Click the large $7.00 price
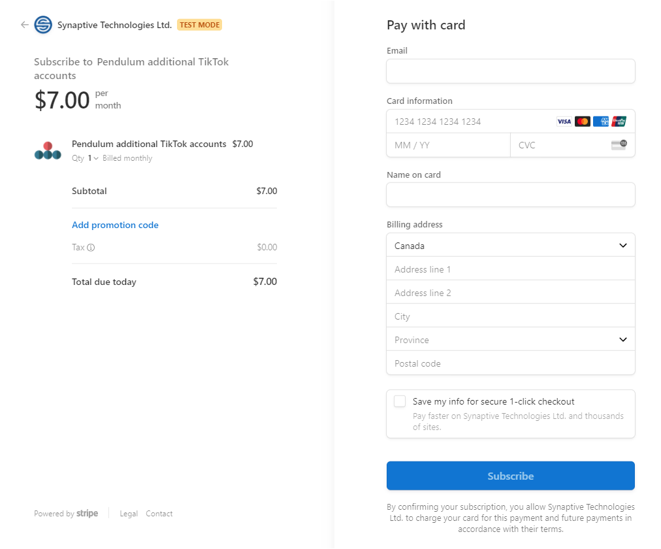The width and height of the screenshot is (661, 549). (62, 101)
